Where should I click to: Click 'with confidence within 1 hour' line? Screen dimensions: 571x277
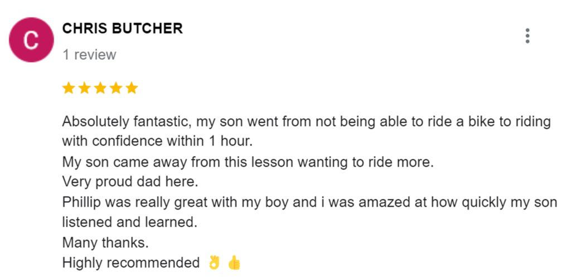point(157,142)
